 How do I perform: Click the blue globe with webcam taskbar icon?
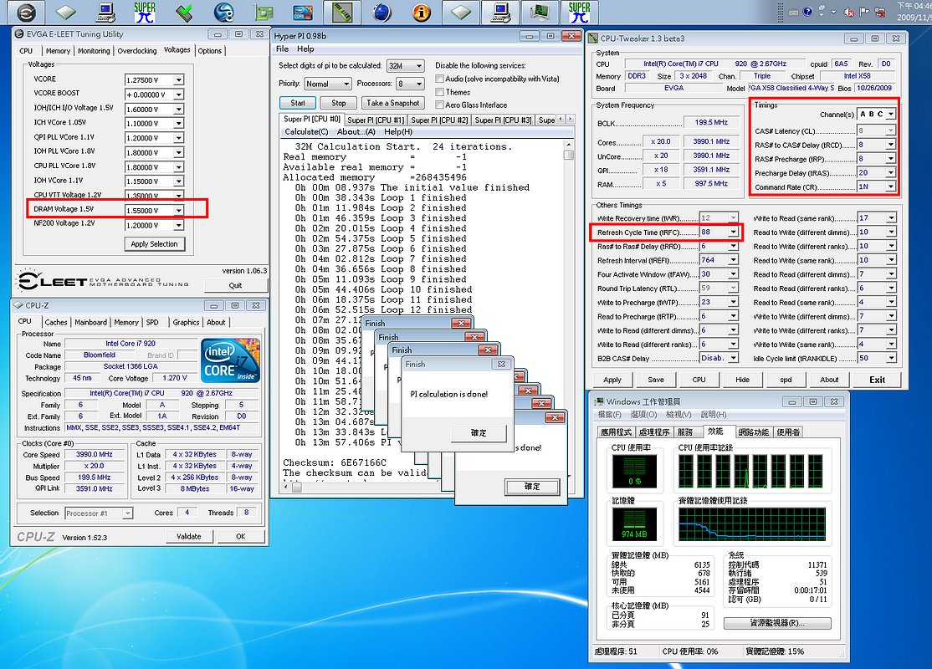(223, 12)
